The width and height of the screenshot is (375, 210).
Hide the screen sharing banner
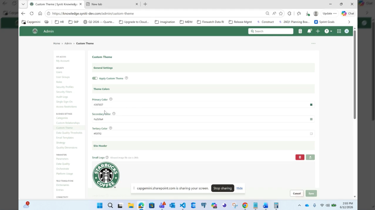click(x=240, y=188)
